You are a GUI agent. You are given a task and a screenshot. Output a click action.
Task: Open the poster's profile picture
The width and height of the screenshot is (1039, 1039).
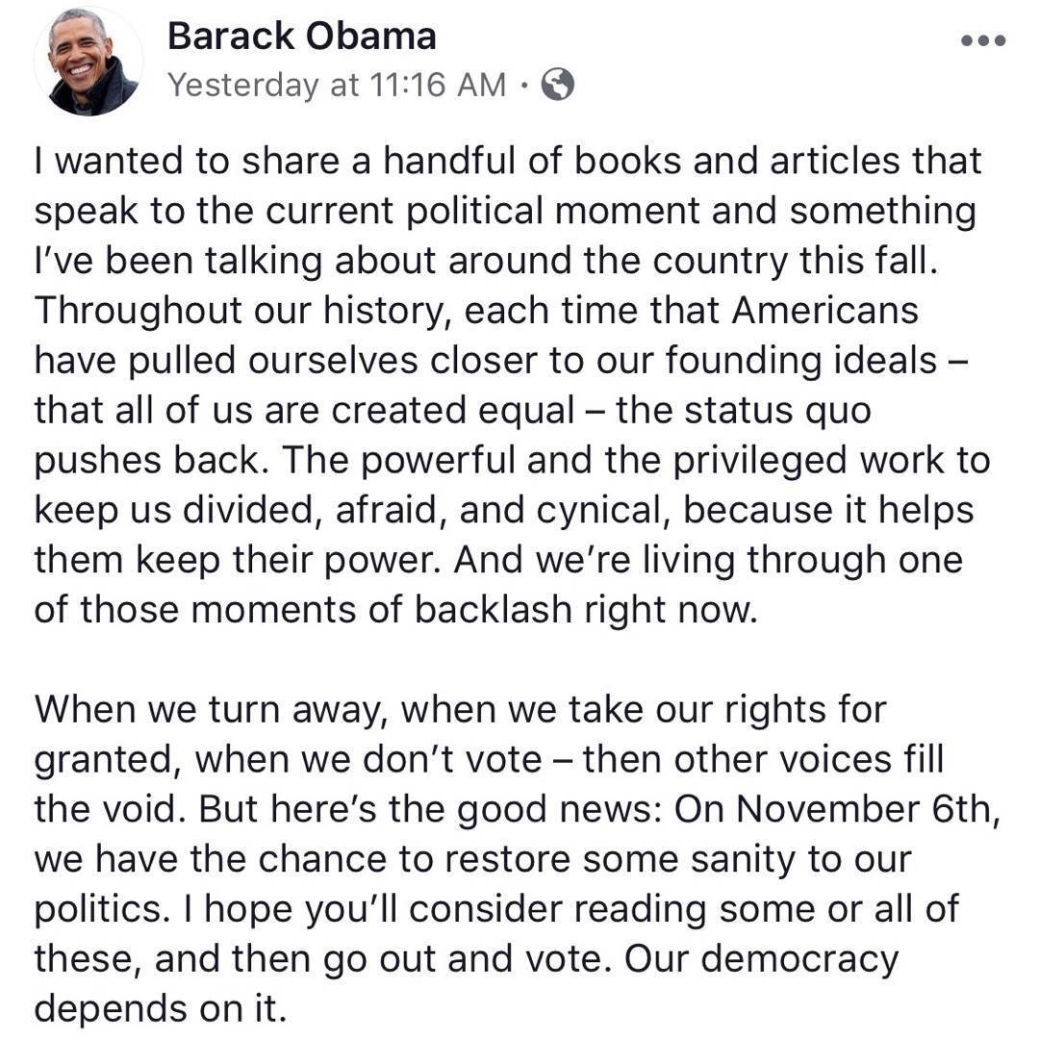[89, 62]
